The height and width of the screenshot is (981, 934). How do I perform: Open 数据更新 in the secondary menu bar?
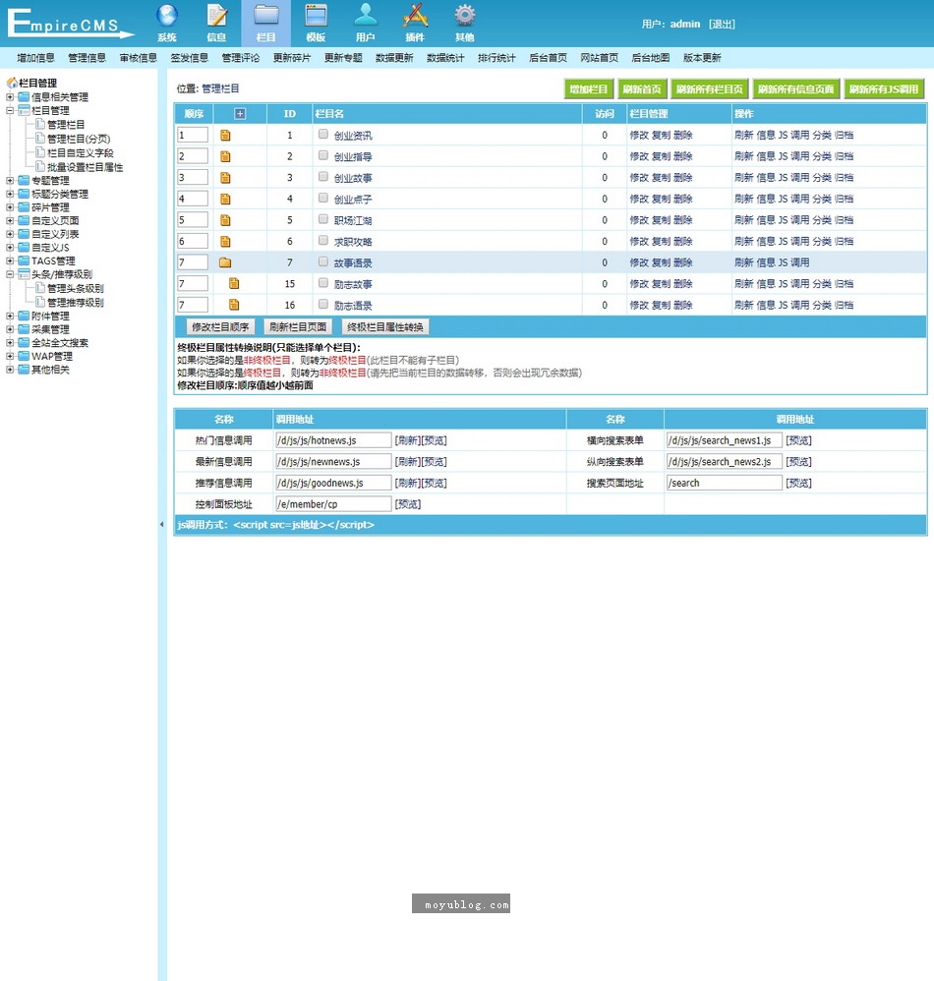tap(394, 58)
